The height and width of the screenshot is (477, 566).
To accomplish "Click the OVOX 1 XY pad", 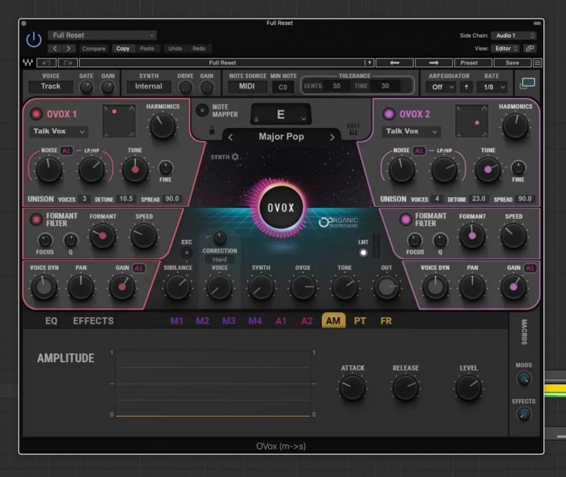I will tap(119, 121).
